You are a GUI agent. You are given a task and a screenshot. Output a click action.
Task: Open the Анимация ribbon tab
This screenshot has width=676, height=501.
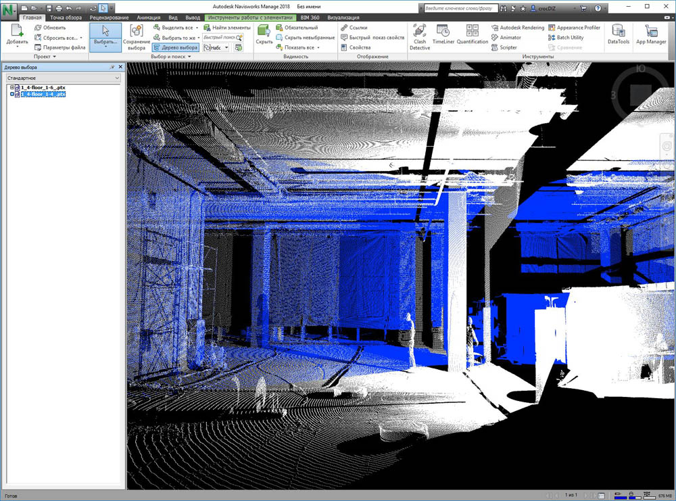click(148, 18)
